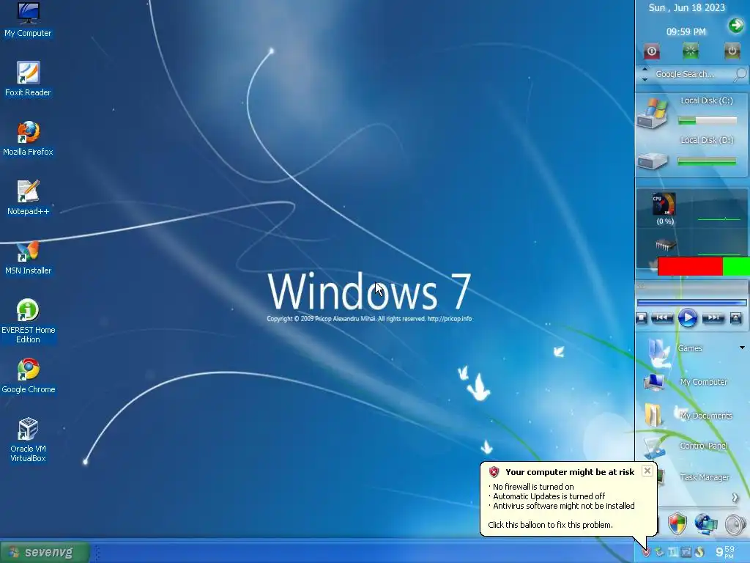Click the red security alert tray icon
Screen dimensions: 750x563
click(x=646, y=553)
